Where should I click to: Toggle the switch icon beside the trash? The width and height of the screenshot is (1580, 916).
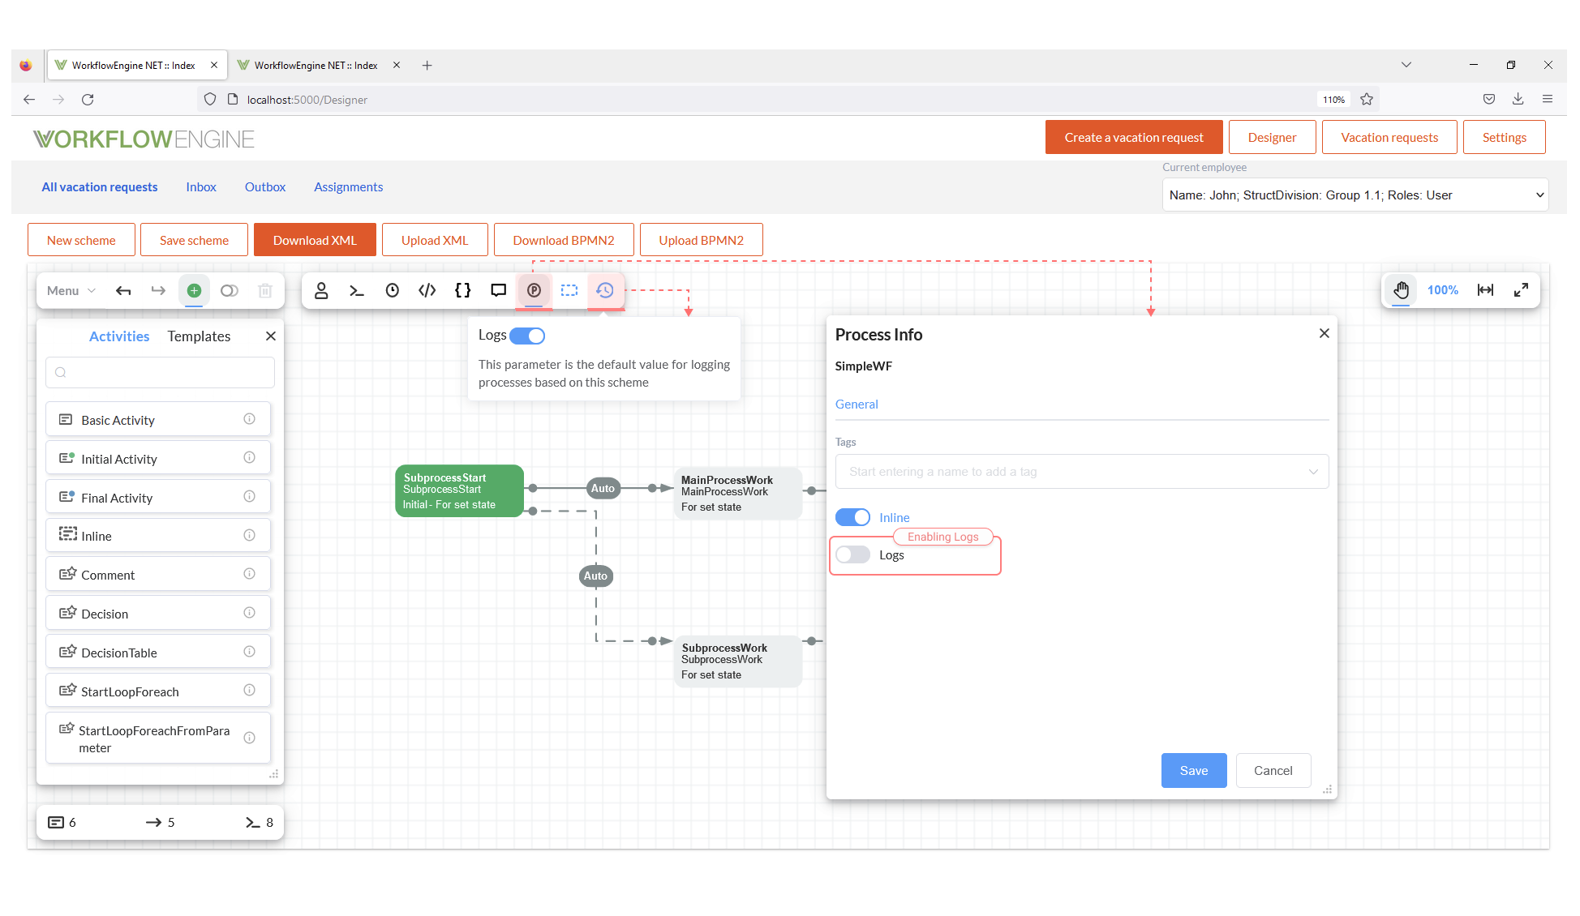pyautogui.click(x=230, y=291)
